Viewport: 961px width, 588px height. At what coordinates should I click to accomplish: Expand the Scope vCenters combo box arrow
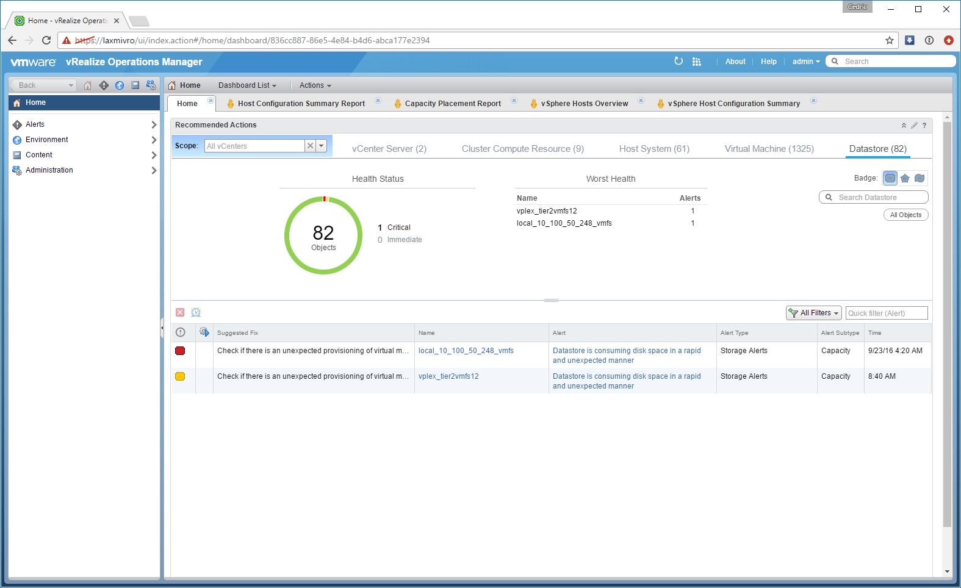coord(322,146)
